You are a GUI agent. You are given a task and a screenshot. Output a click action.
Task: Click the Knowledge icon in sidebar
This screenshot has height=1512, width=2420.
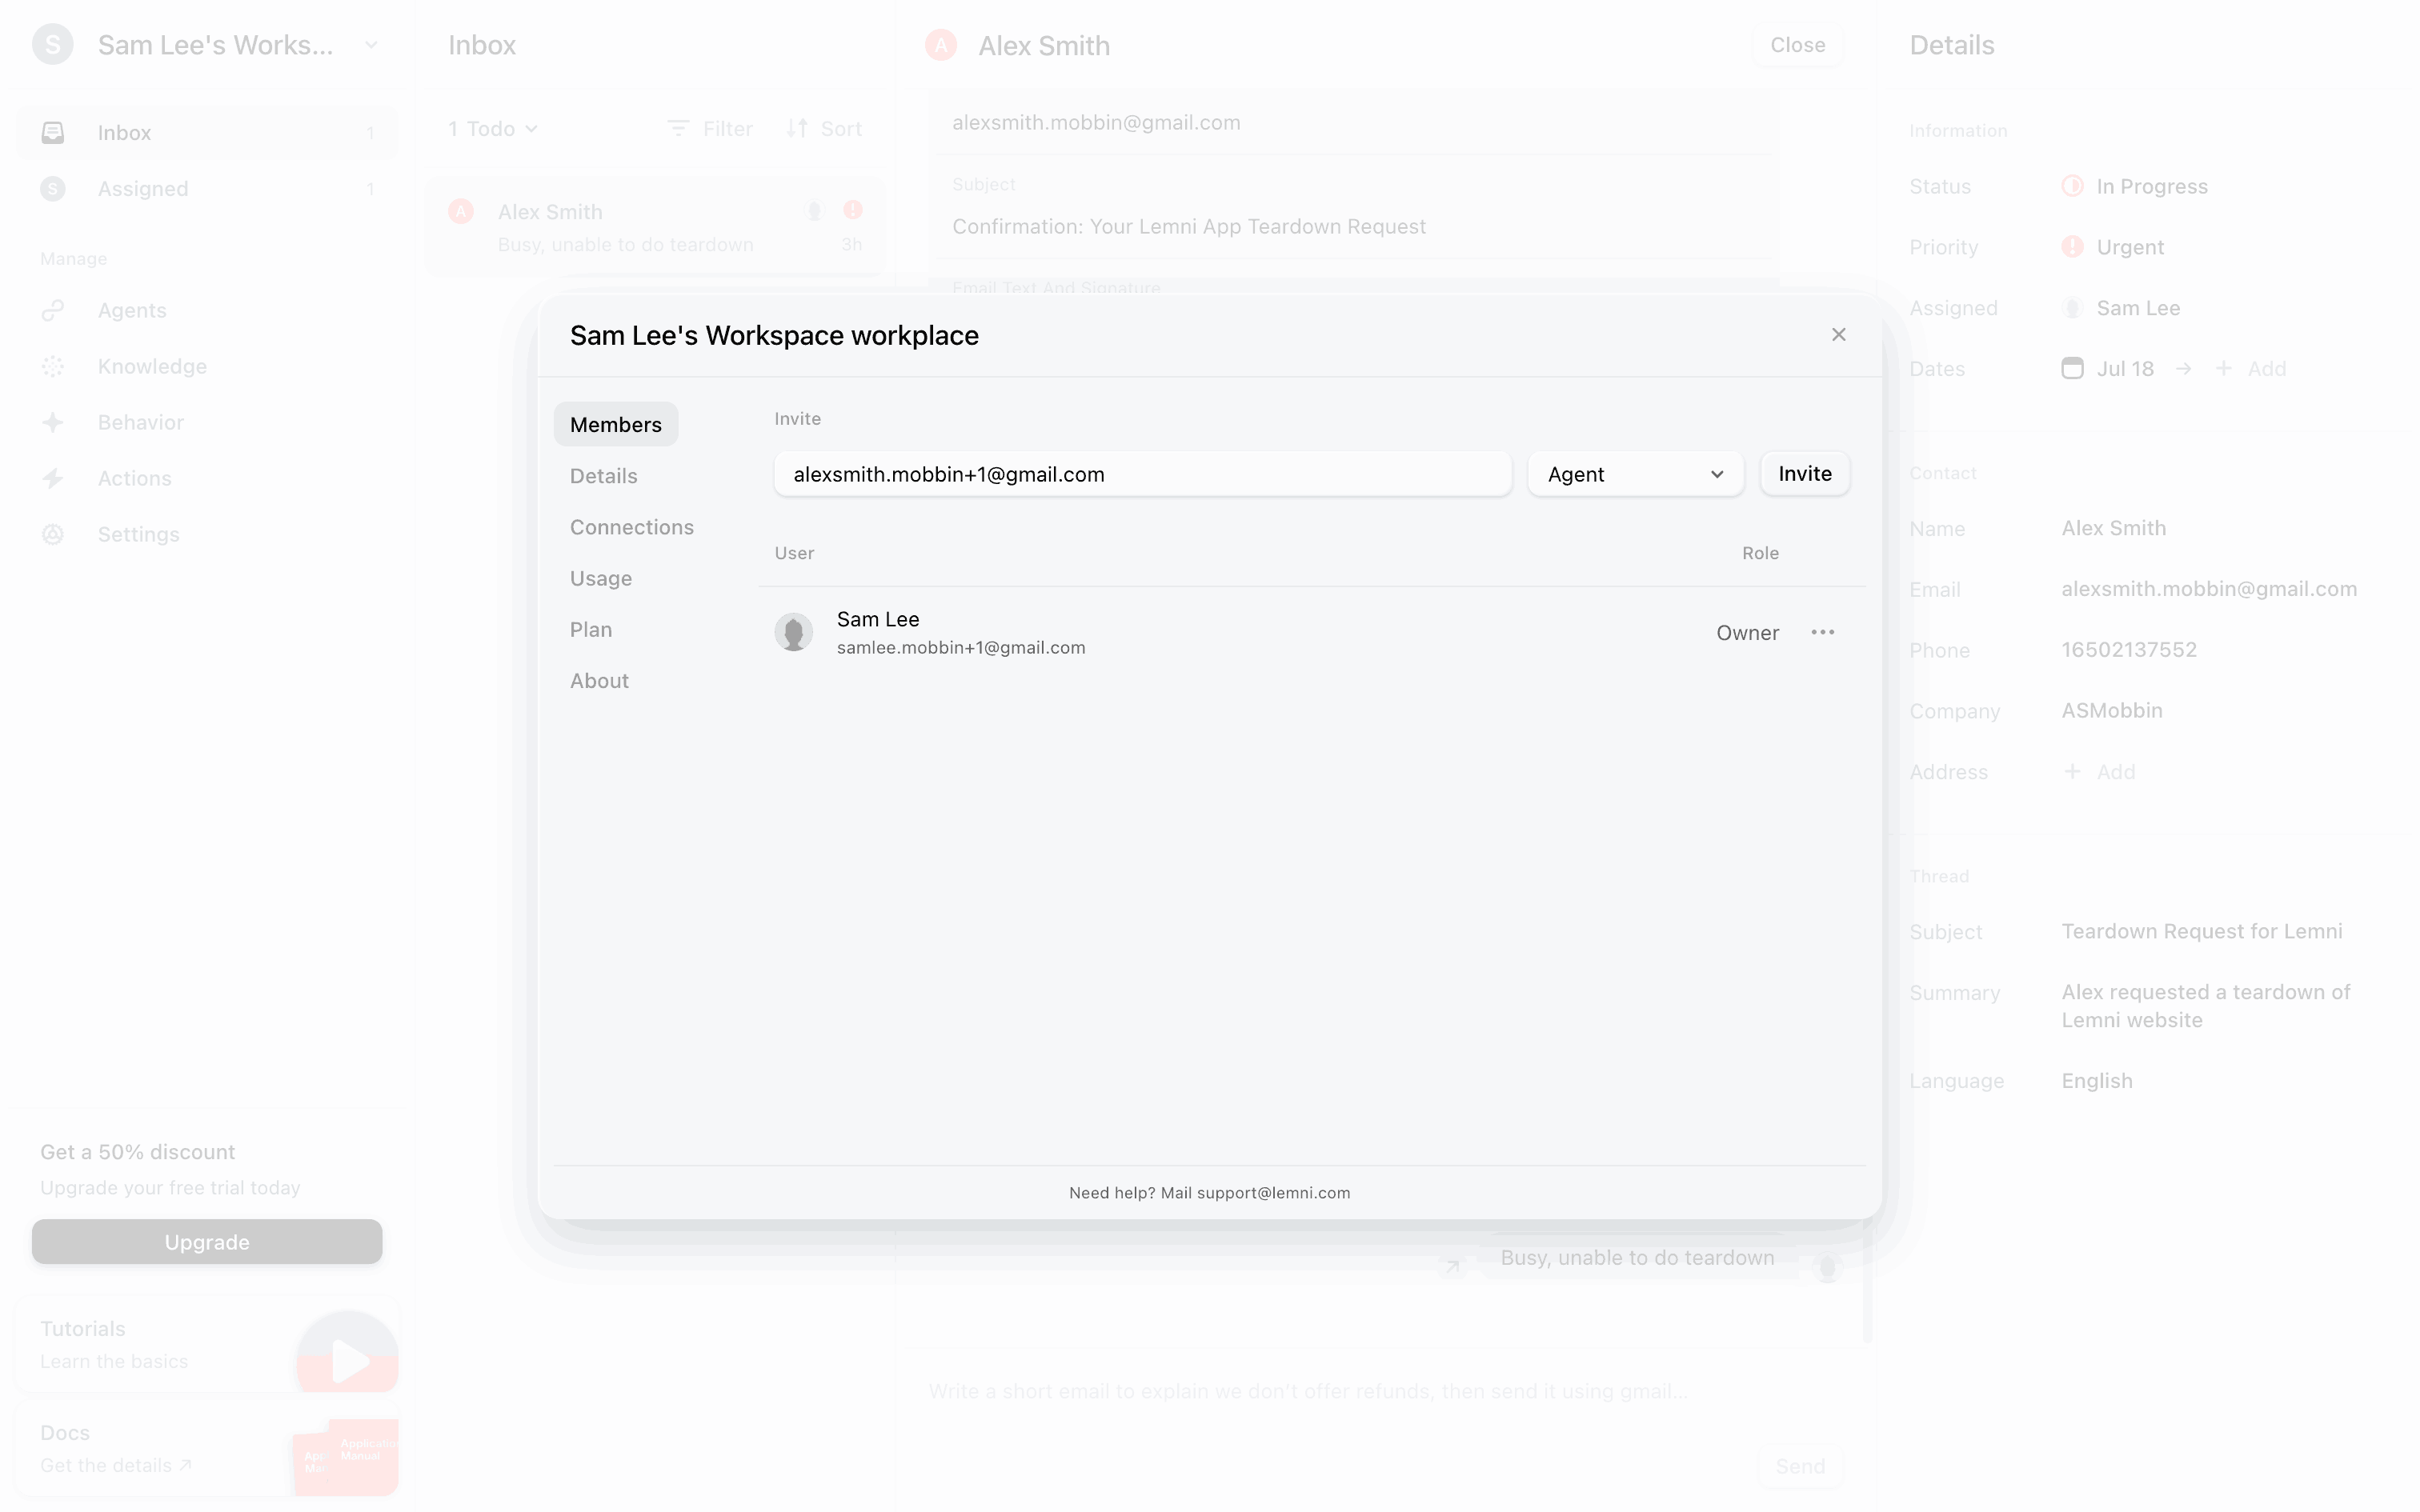(x=53, y=366)
